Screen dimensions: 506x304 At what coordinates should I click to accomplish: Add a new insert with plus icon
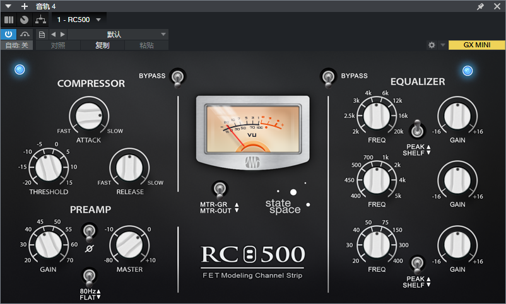pyautogui.click(x=24, y=6)
